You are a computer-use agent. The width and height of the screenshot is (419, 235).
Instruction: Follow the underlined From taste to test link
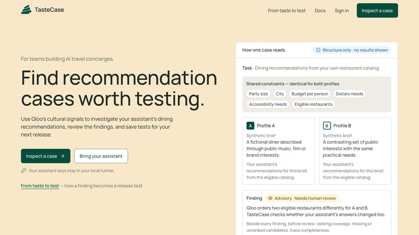pyautogui.click(x=40, y=186)
